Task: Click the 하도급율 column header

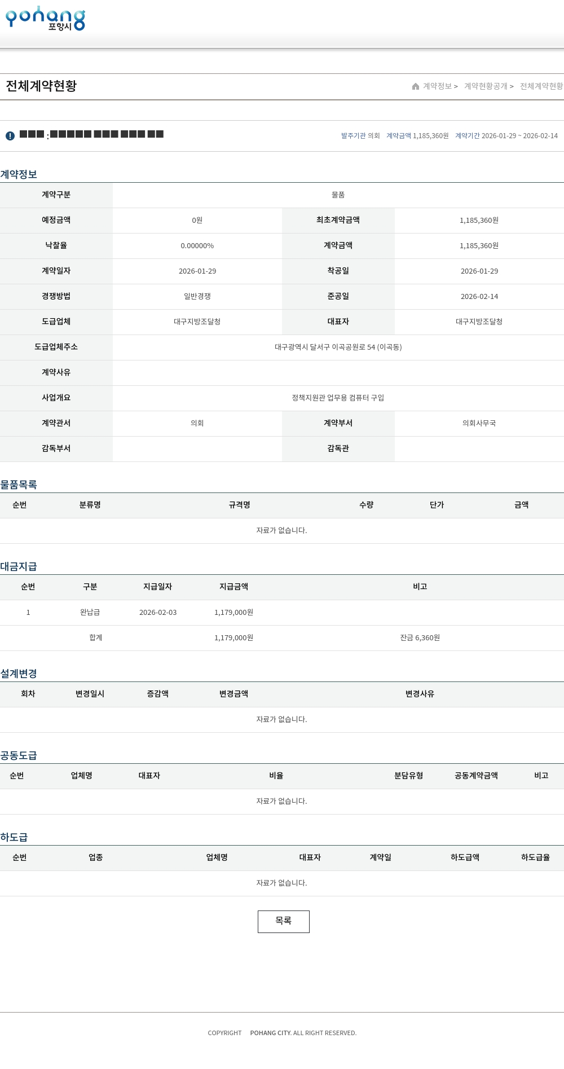Action: click(x=535, y=857)
